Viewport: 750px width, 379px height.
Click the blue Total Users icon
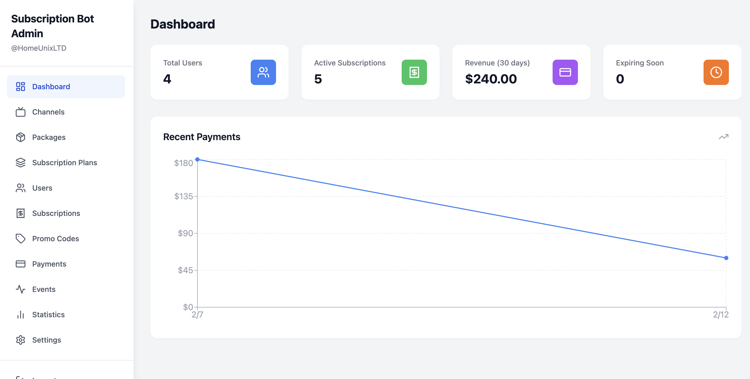coord(263,72)
